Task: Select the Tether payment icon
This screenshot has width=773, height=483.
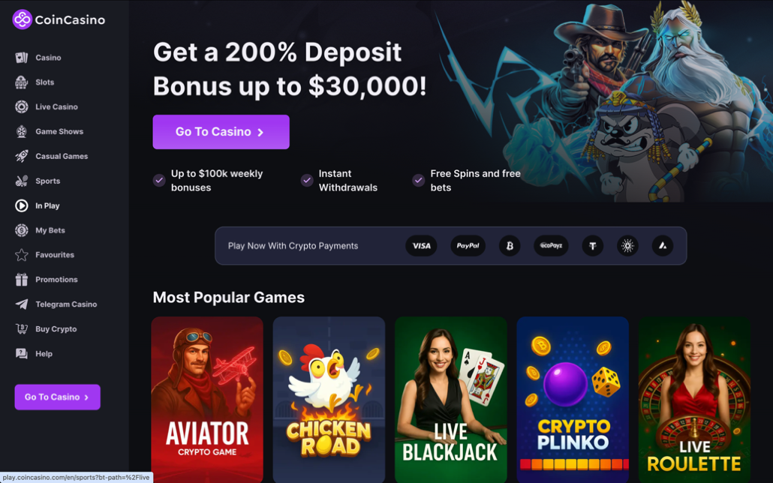Action: [x=593, y=245]
